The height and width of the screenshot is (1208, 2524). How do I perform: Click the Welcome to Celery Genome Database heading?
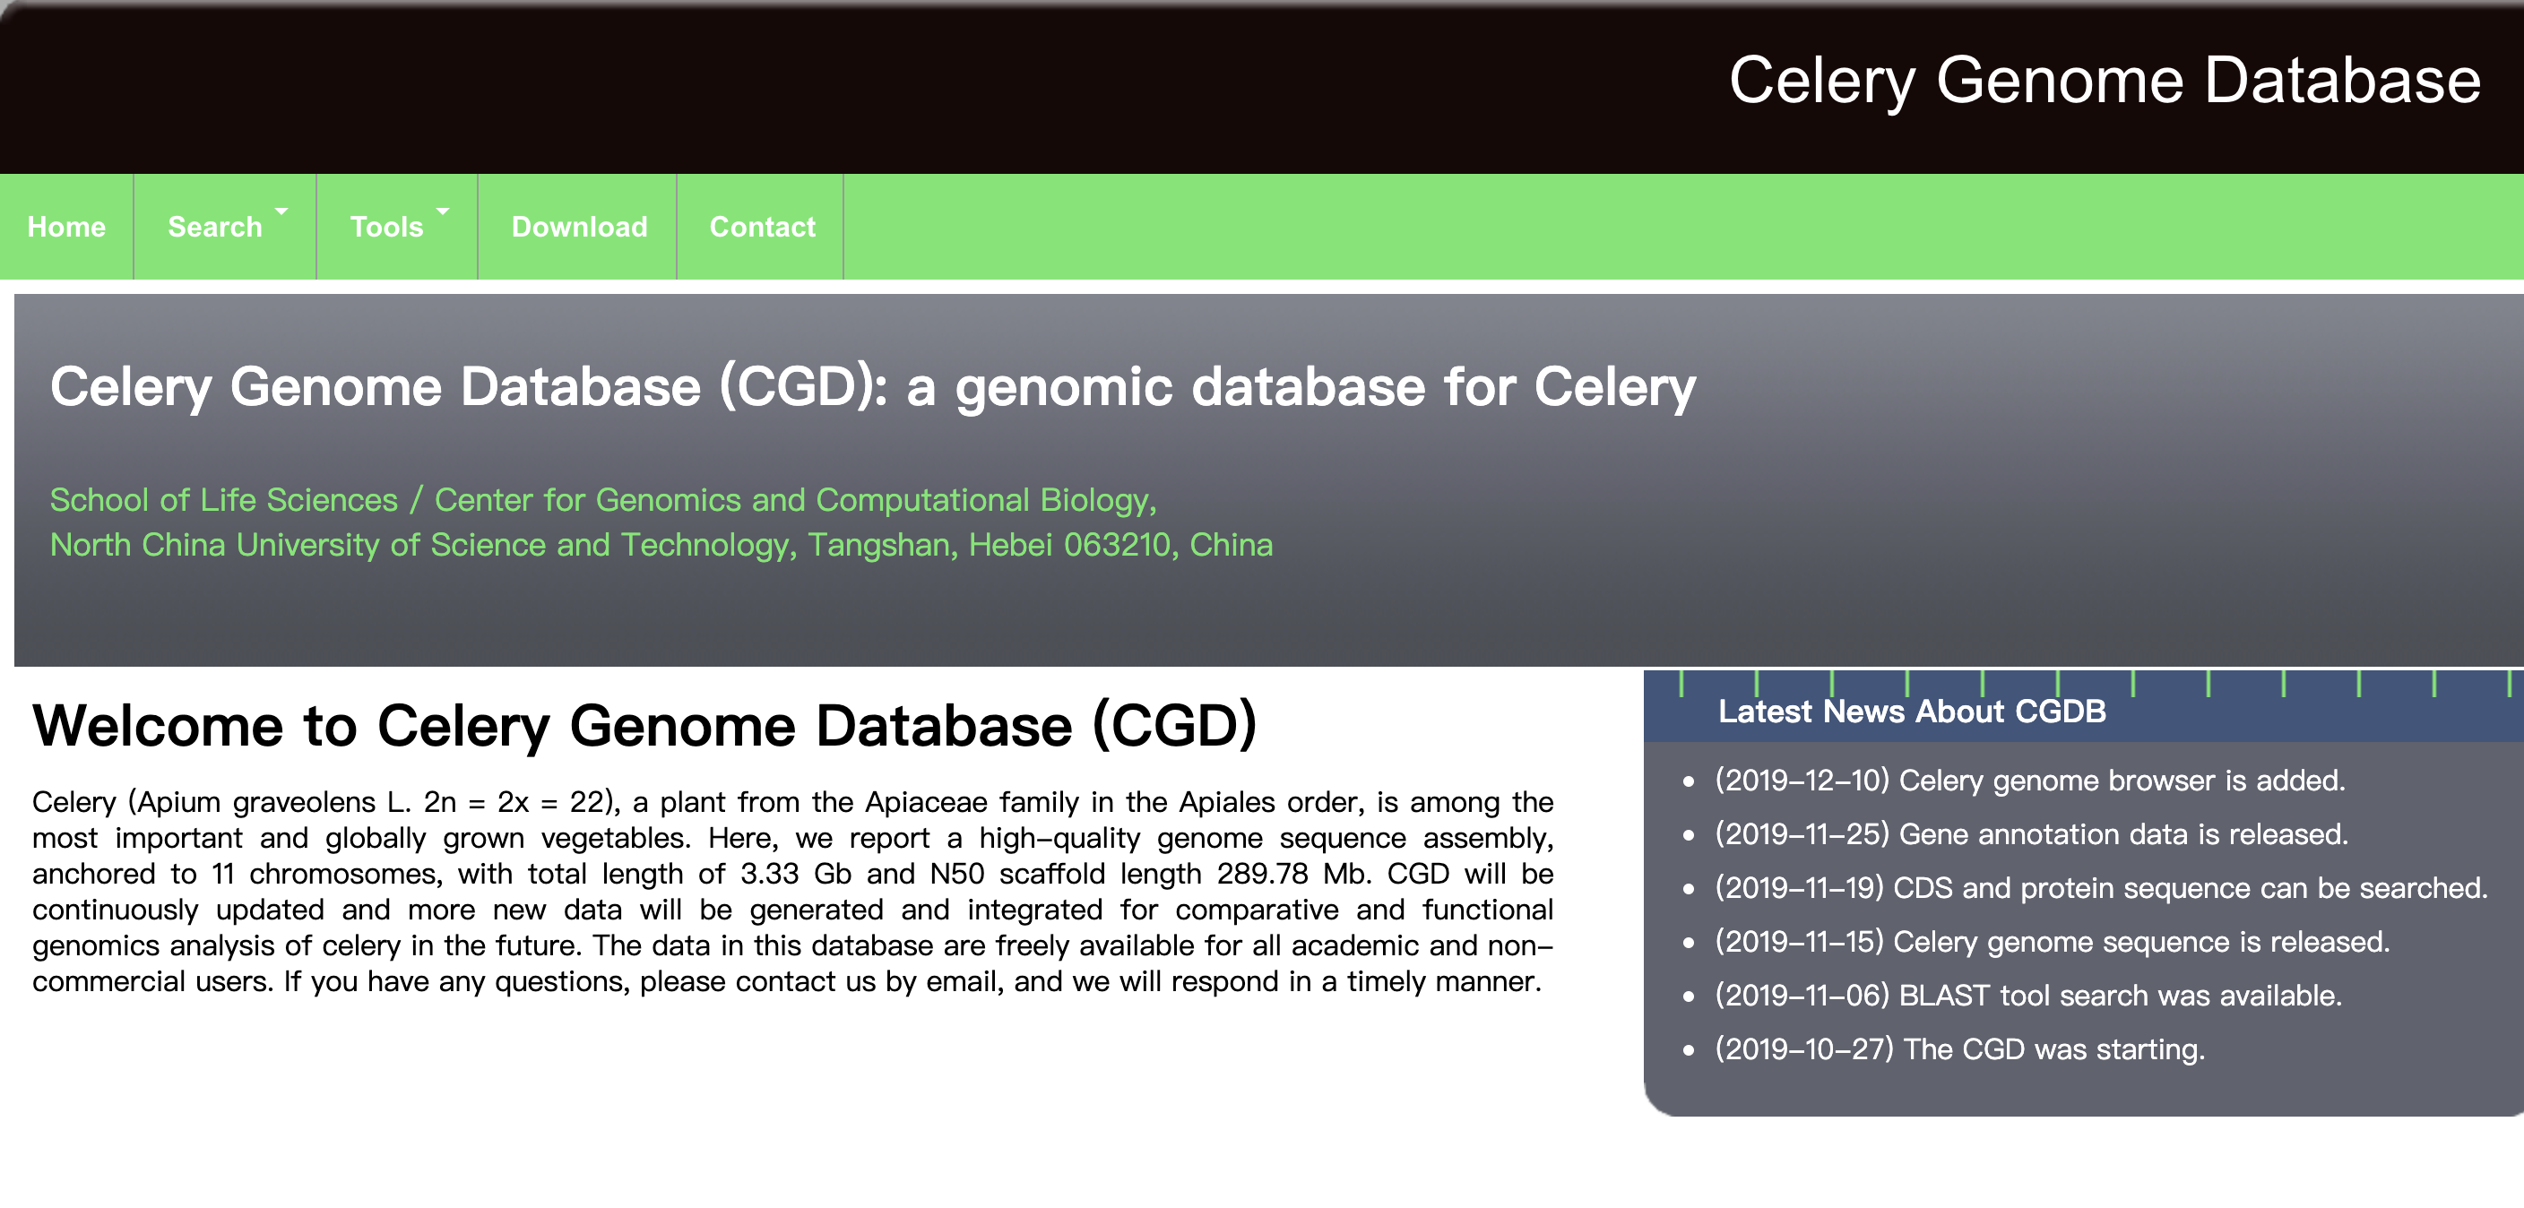(x=644, y=726)
